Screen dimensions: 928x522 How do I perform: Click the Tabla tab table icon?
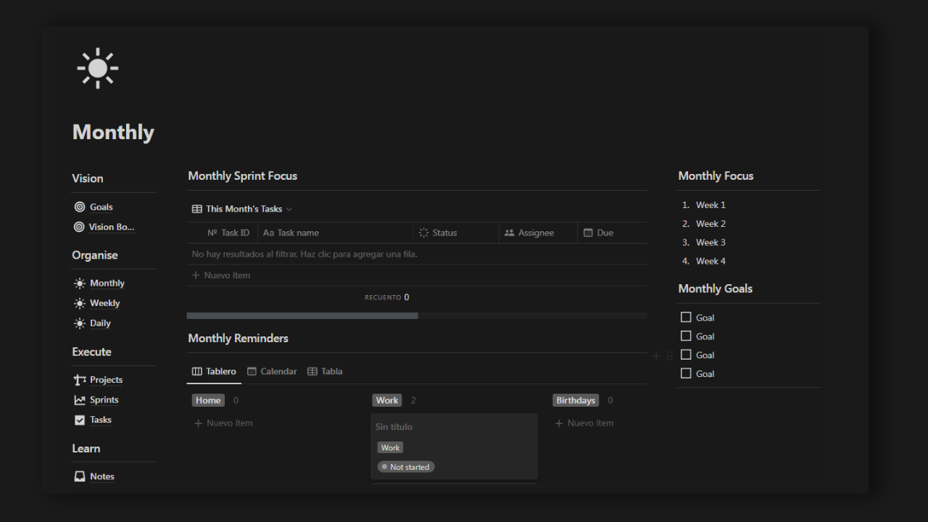(312, 371)
